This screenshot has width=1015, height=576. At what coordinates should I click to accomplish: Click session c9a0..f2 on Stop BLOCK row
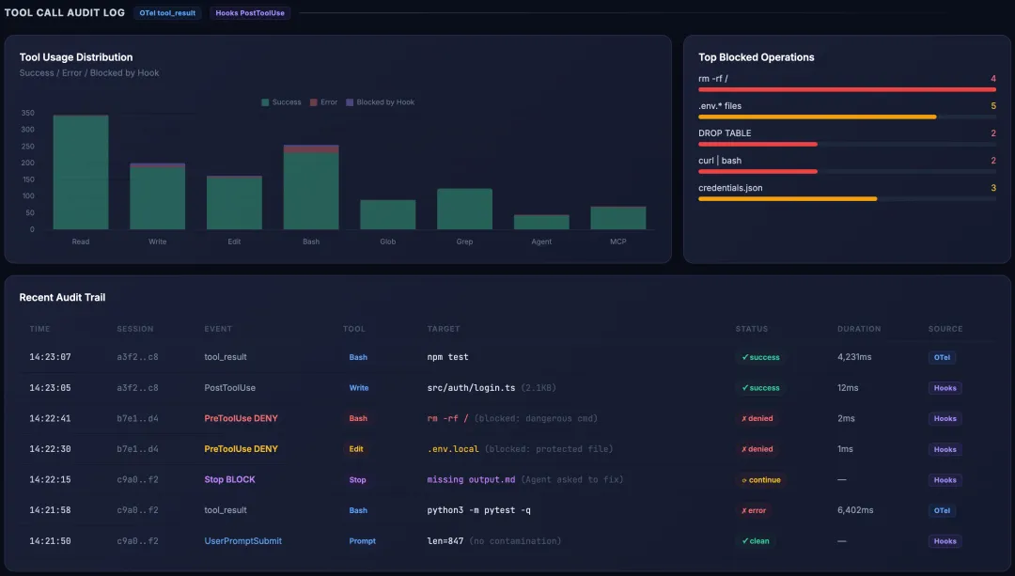[137, 479]
